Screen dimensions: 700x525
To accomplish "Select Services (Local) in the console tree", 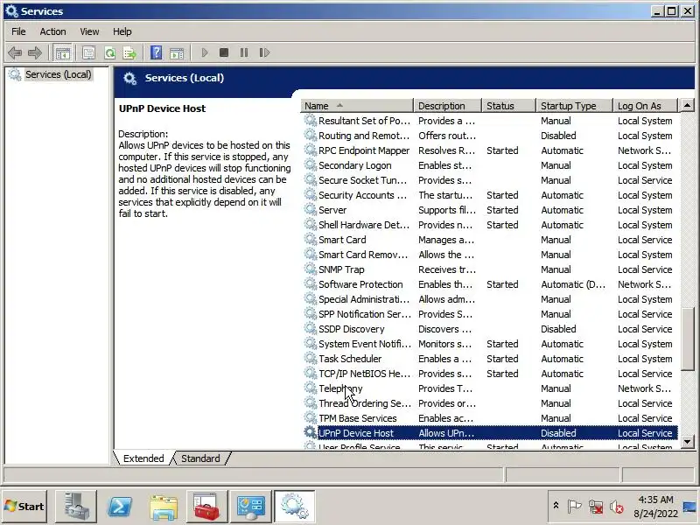I will [58, 74].
